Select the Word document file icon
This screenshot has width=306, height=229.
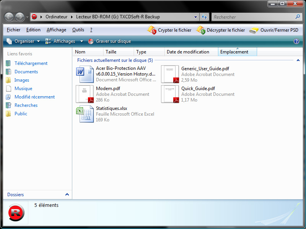(x=85, y=74)
